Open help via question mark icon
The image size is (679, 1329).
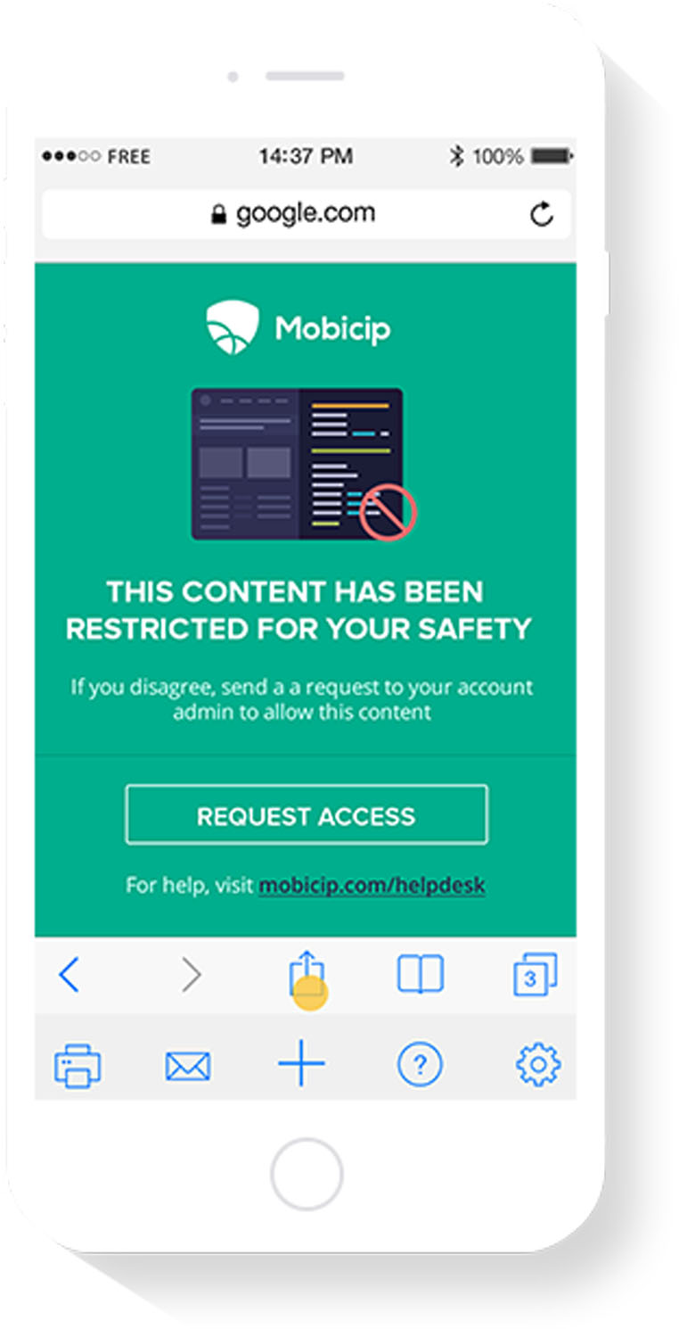click(420, 1065)
